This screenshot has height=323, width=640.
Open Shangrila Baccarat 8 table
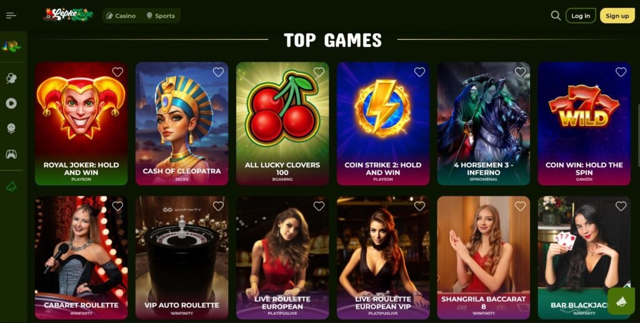click(x=483, y=258)
